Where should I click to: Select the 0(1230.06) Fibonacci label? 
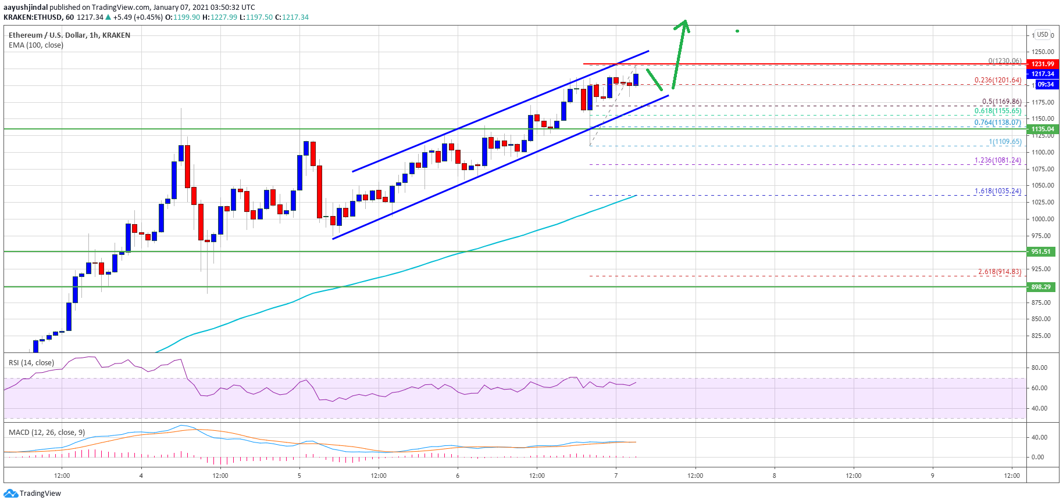[x=1005, y=61]
